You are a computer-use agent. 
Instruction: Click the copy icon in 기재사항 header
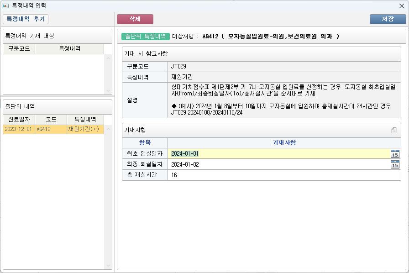click(394, 131)
